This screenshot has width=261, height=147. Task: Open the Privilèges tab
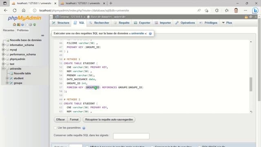pyautogui.click(x=208, y=23)
